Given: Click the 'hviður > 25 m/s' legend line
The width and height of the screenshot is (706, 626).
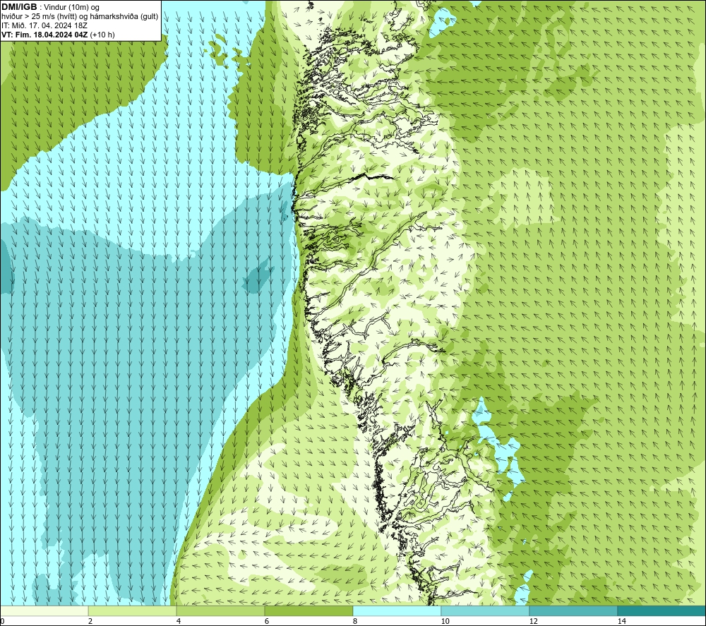Looking at the screenshot, I should point(80,17).
